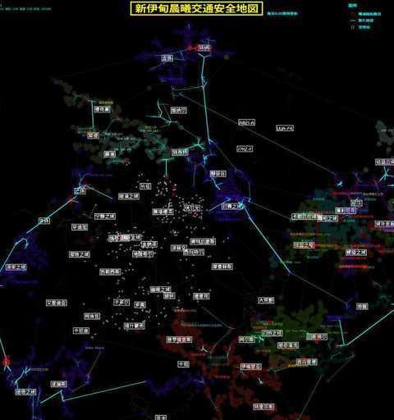Select the 伏尔戈 region label

tap(192, 208)
